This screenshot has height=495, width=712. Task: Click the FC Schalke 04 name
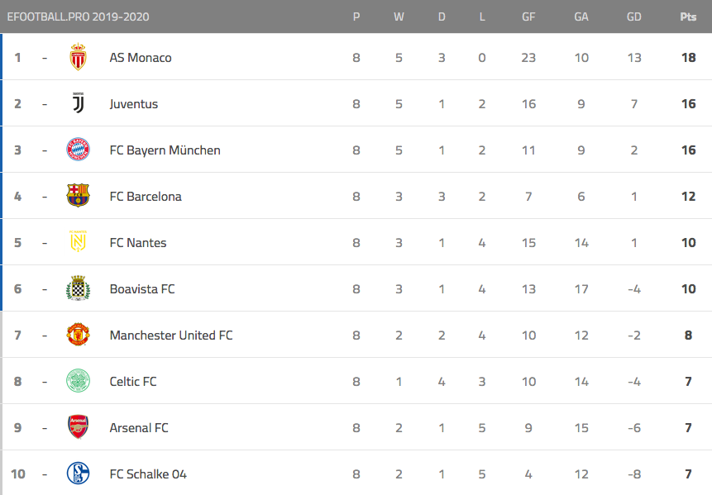(x=148, y=474)
